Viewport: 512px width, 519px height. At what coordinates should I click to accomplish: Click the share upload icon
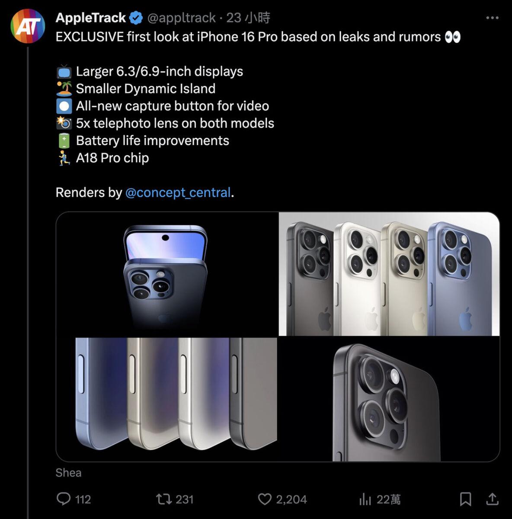coord(492,499)
